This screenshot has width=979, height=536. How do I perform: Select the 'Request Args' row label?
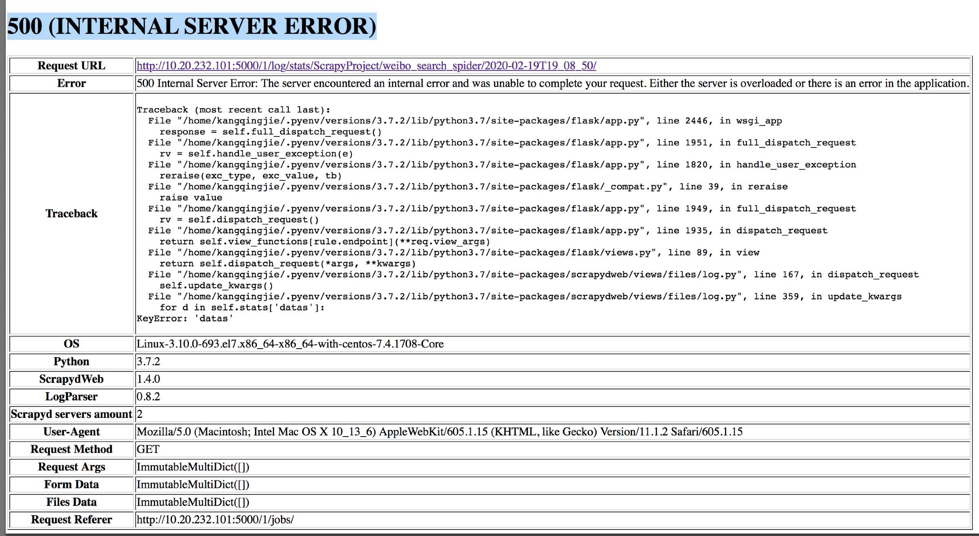(x=72, y=466)
